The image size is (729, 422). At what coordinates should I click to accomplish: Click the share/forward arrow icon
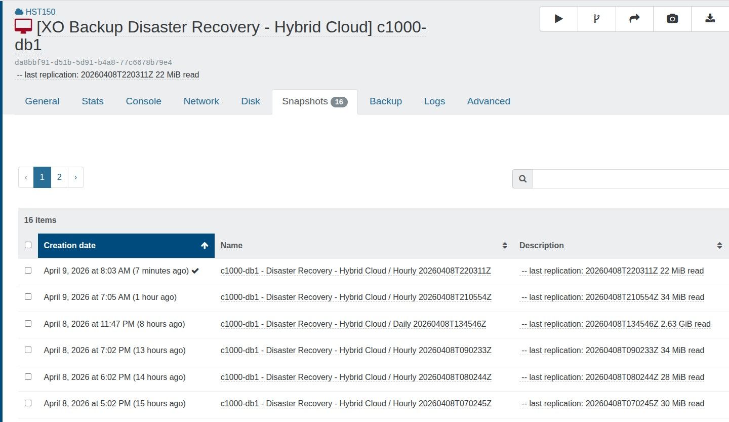click(x=634, y=19)
